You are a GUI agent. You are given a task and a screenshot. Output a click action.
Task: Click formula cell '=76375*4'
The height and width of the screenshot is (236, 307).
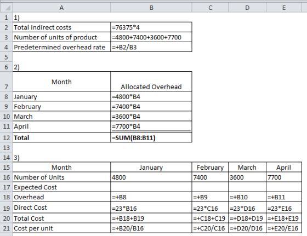click(151, 27)
